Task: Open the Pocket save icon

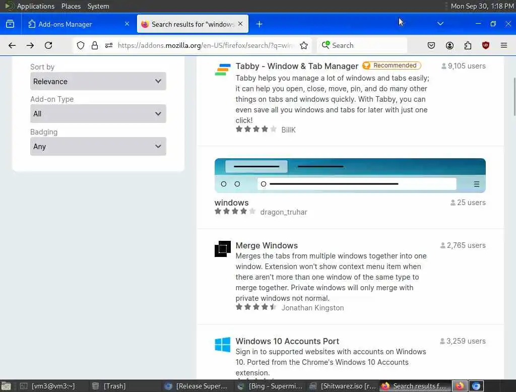Action: (x=431, y=45)
